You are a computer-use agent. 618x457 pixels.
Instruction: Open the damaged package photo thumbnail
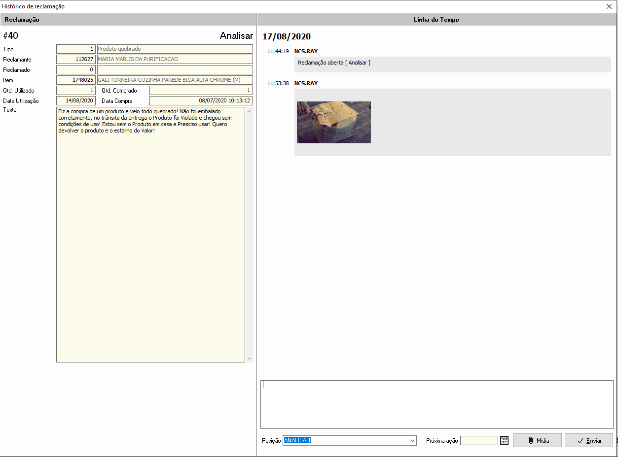tap(334, 122)
